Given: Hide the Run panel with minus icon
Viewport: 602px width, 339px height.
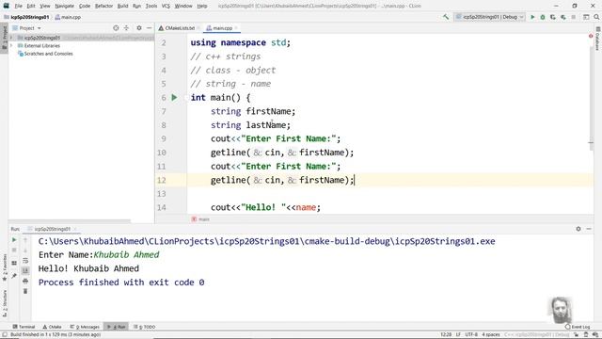Looking at the screenshot, I should (589, 229).
